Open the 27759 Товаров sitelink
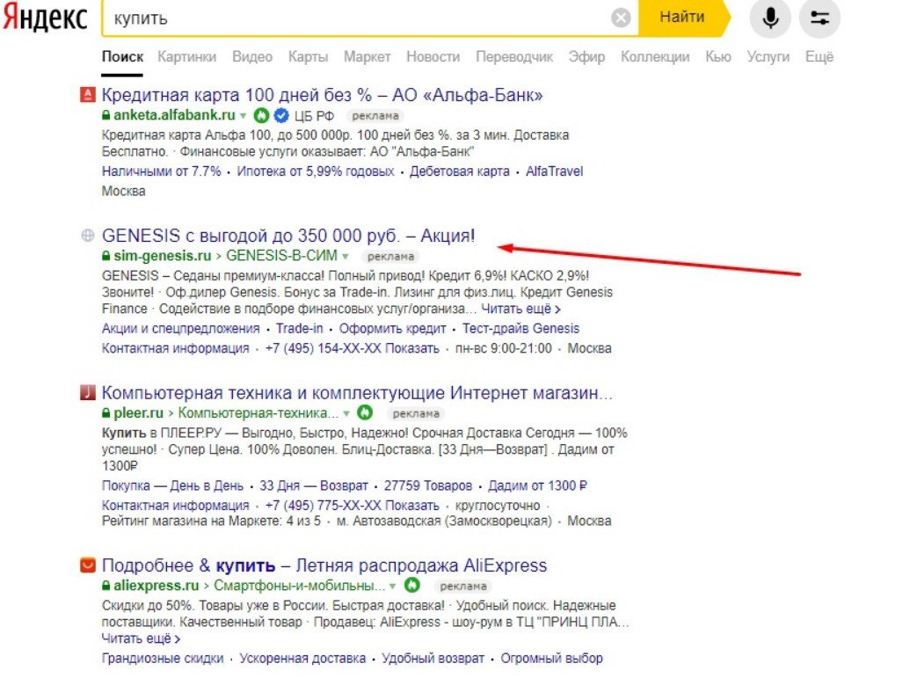This screenshot has height=678, width=910. pos(427,485)
